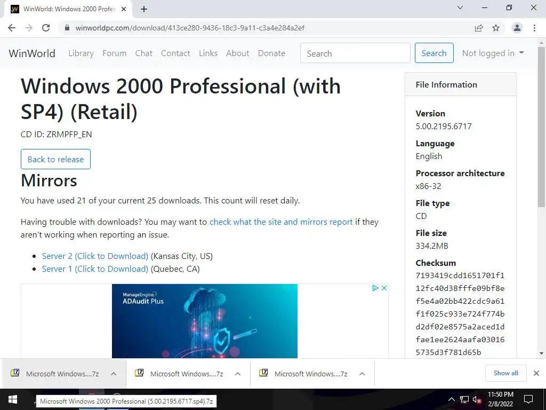546x410 pixels.
Task: Expand options for third download item
Action: pyautogui.click(x=362, y=374)
